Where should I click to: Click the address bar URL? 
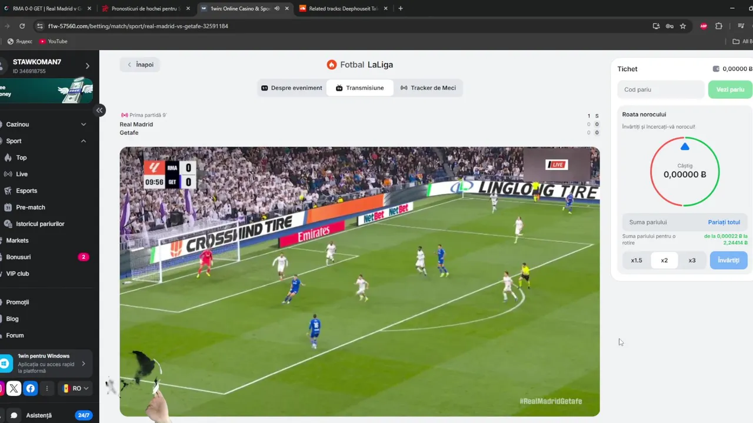pyautogui.click(x=138, y=26)
